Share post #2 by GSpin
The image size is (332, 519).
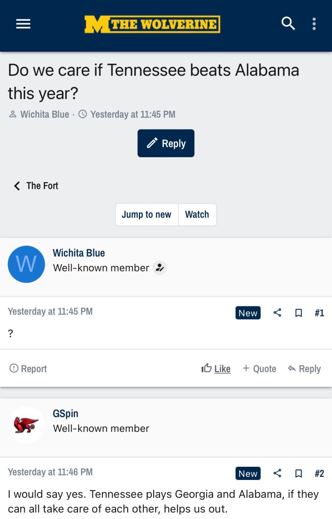(x=277, y=473)
